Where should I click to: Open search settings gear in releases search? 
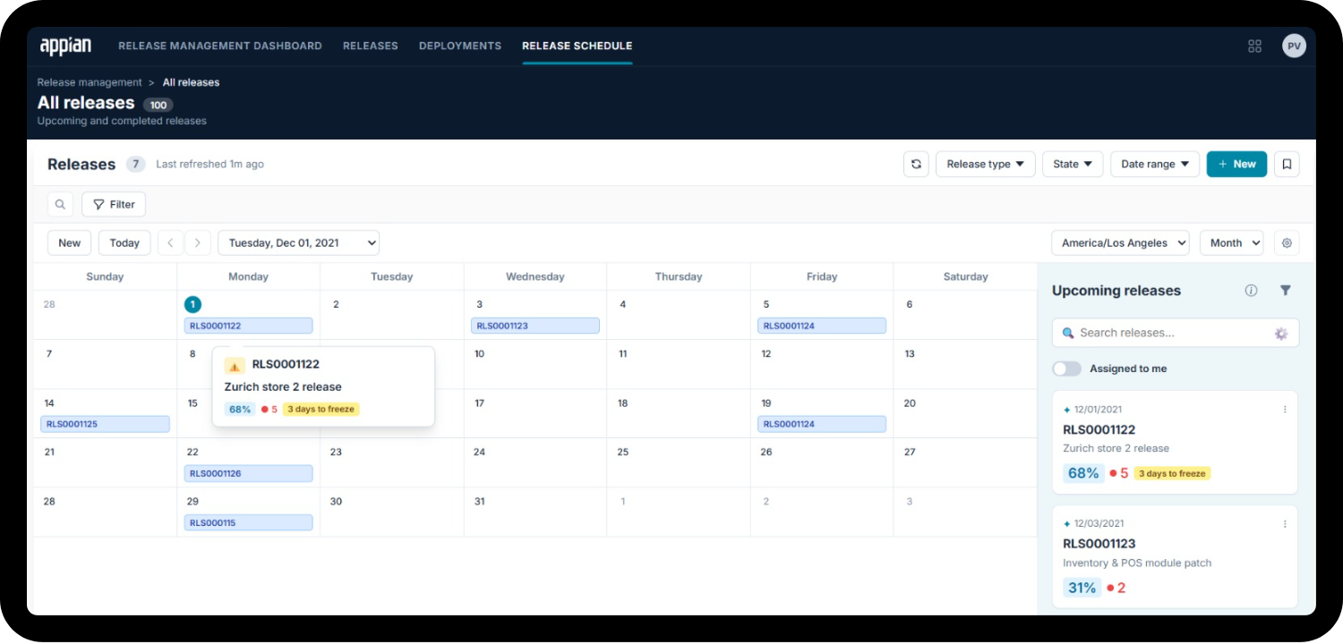(1281, 333)
